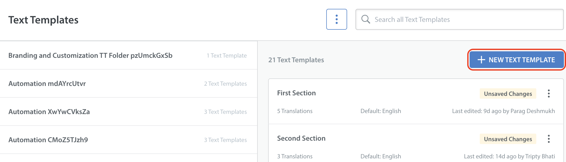
Task: Open First Section three-dot menu
Action: (x=549, y=94)
